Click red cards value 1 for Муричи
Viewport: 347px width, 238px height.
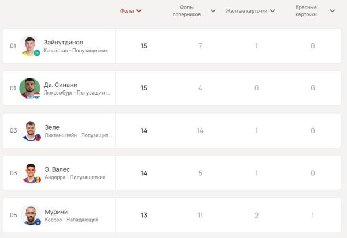coord(313,215)
